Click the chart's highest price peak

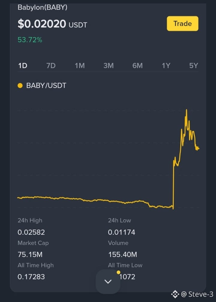click(186, 110)
